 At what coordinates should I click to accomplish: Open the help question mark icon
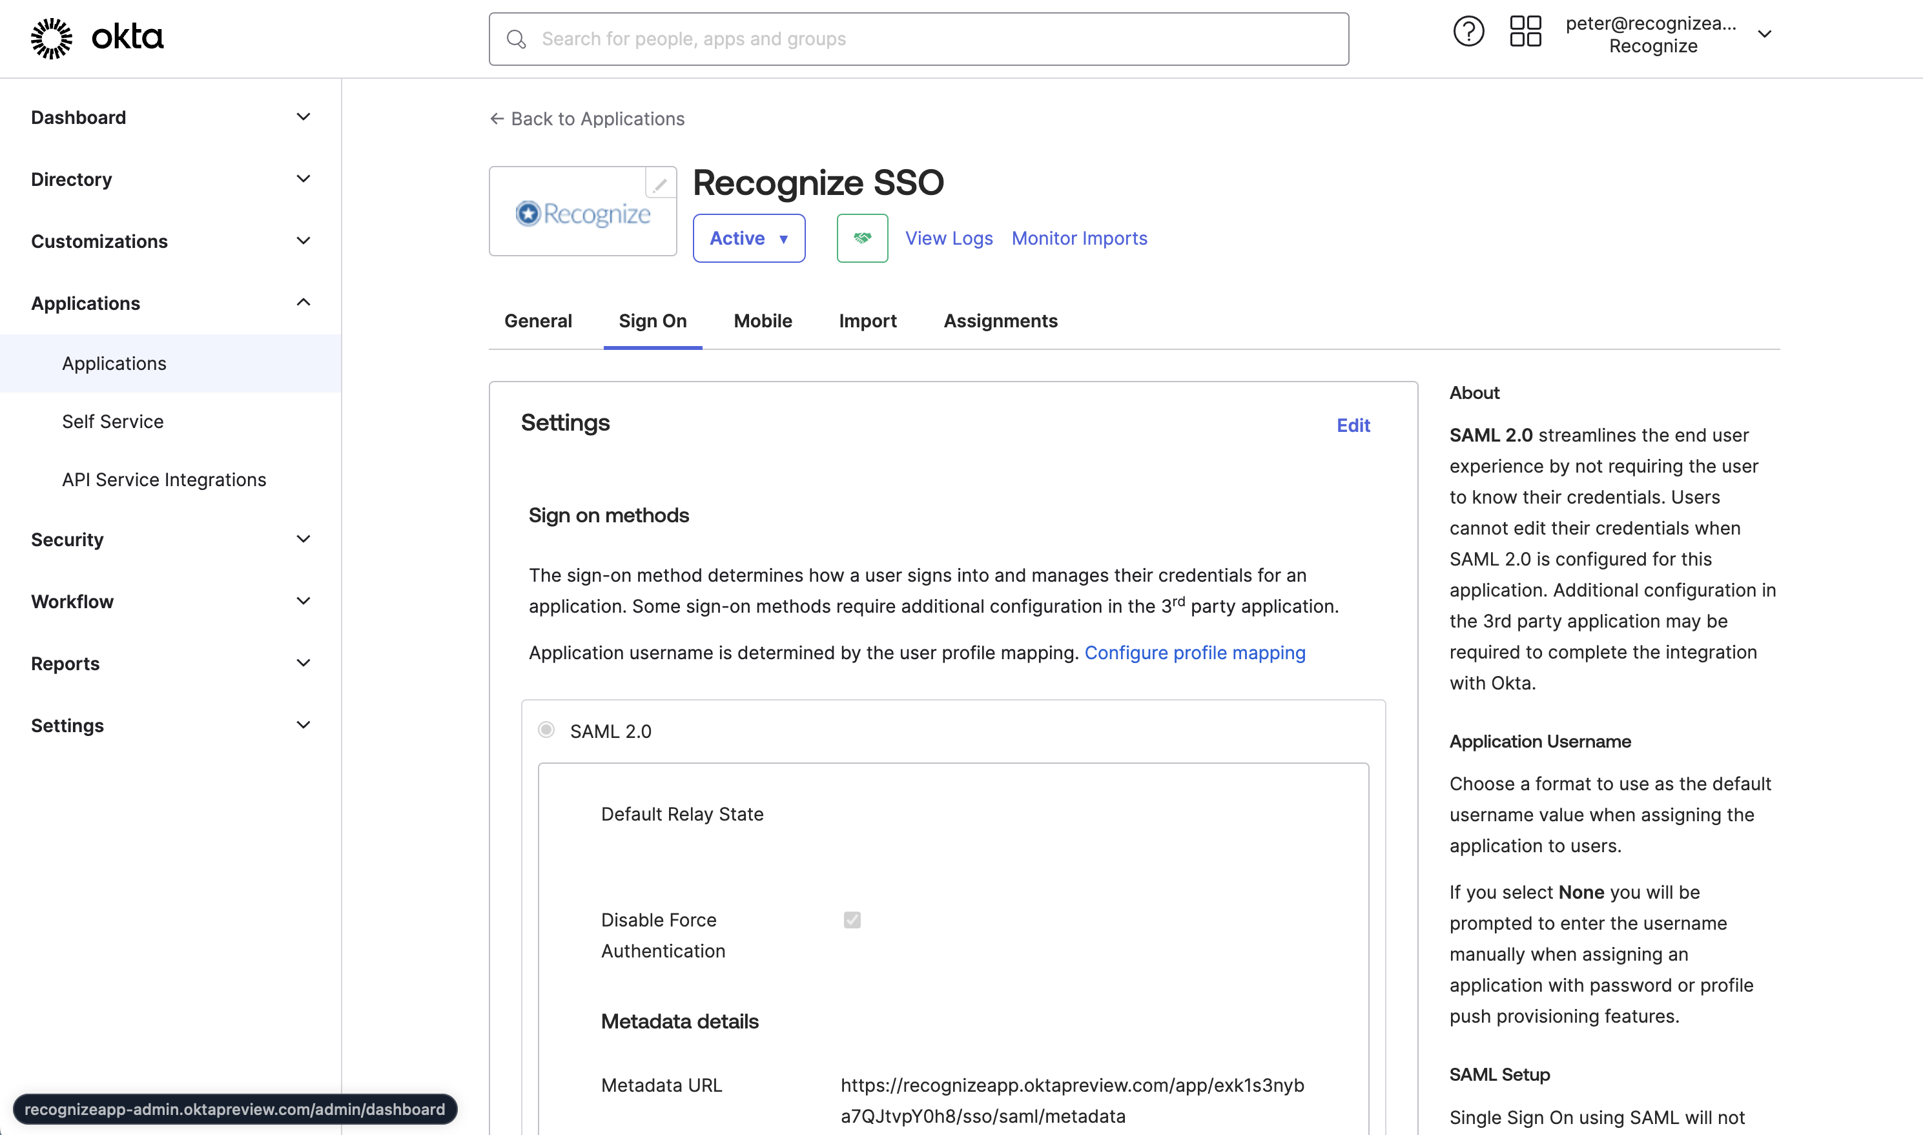tap(1468, 32)
